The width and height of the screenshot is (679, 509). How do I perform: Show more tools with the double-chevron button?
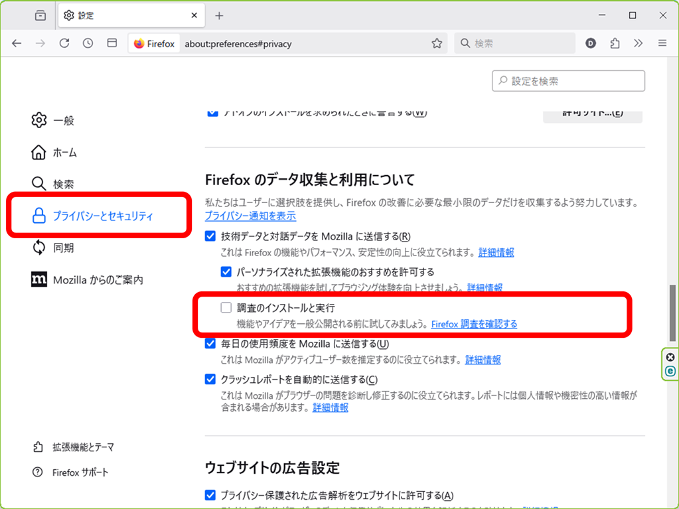[x=639, y=43]
